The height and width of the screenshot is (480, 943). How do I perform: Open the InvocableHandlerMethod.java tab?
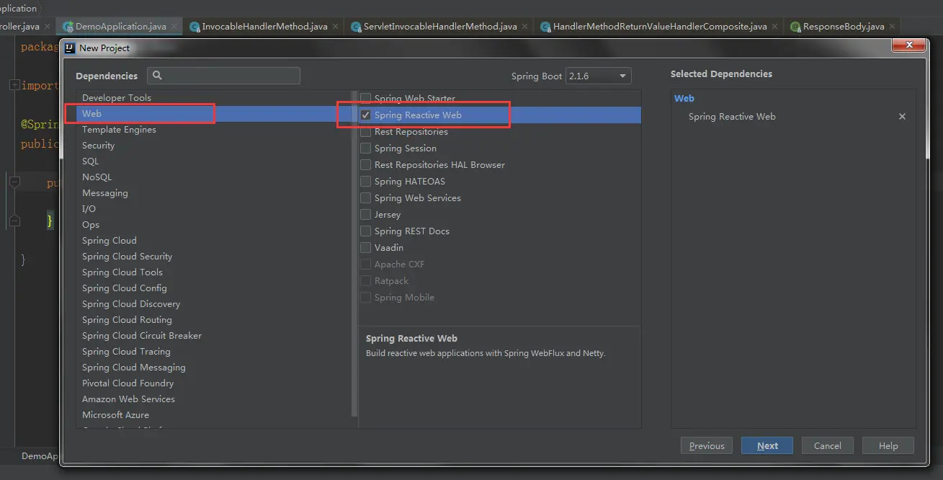(x=264, y=27)
